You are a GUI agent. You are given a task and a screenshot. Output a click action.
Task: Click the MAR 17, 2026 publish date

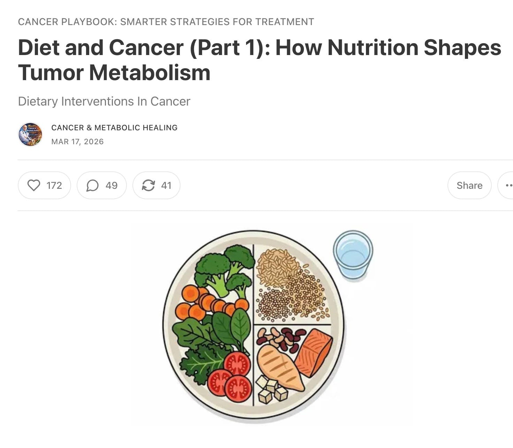[x=77, y=141]
